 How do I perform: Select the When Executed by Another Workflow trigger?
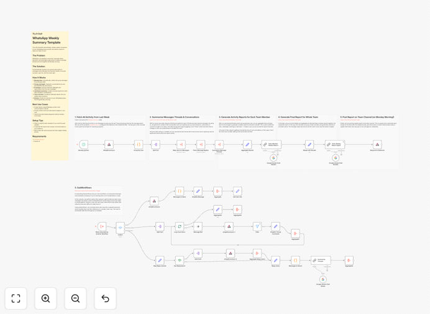click(102, 226)
